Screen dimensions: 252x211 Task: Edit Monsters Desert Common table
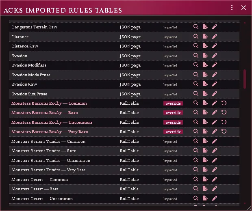[x=215, y=179]
